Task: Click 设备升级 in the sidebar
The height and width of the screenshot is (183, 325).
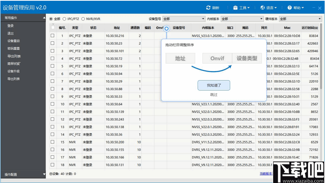Action: coord(14,71)
